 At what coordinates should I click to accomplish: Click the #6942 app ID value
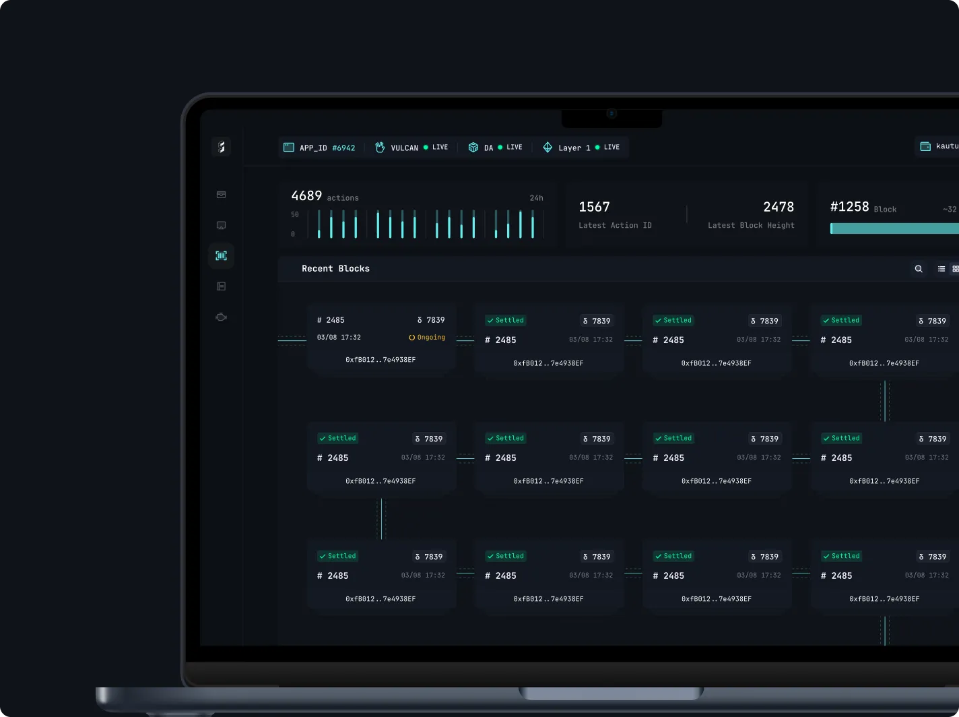(343, 148)
